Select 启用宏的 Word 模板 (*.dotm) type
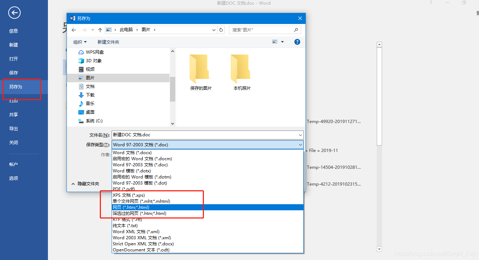The image size is (479, 260). 207,177
